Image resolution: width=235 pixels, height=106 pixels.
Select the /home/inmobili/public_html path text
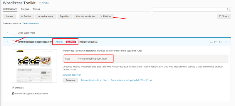(x=93, y=59)
